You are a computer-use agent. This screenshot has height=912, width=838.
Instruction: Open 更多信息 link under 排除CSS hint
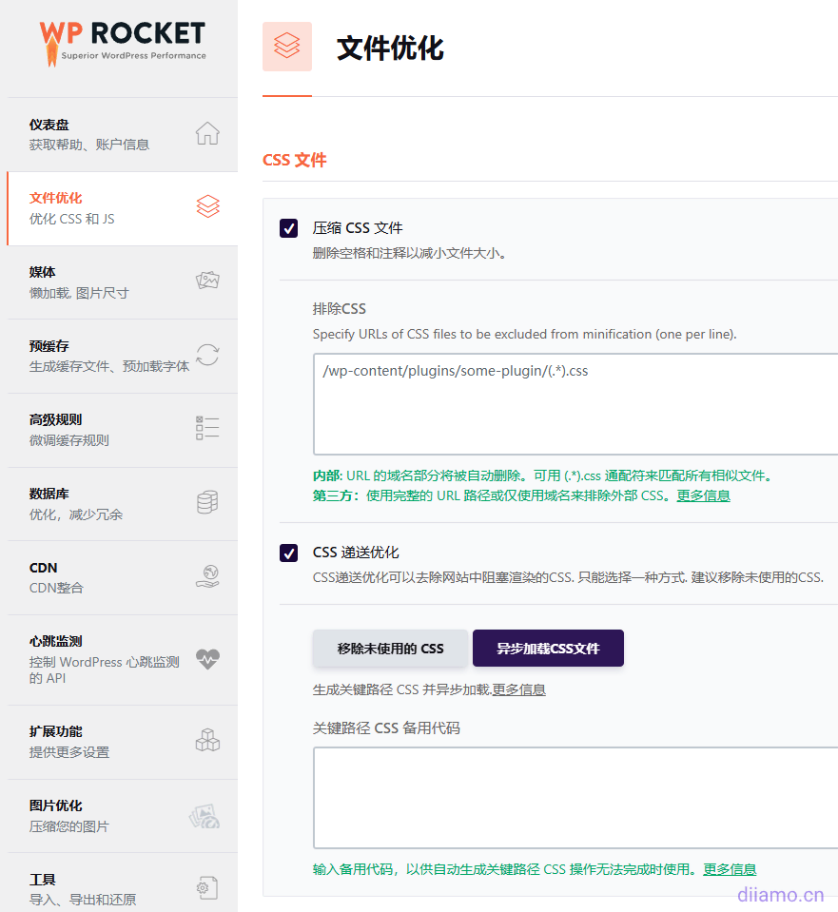pos(703,495)
